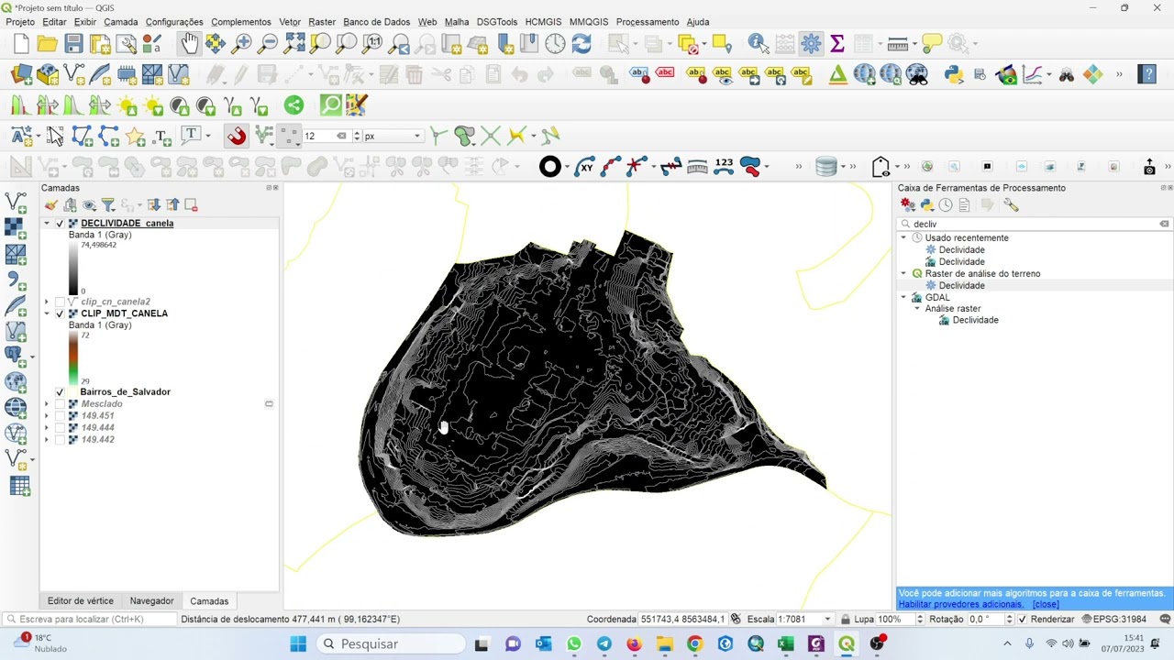Open the Camada menu
The width and height of the screenshot is (1174, 660).
tap(121, 22)
